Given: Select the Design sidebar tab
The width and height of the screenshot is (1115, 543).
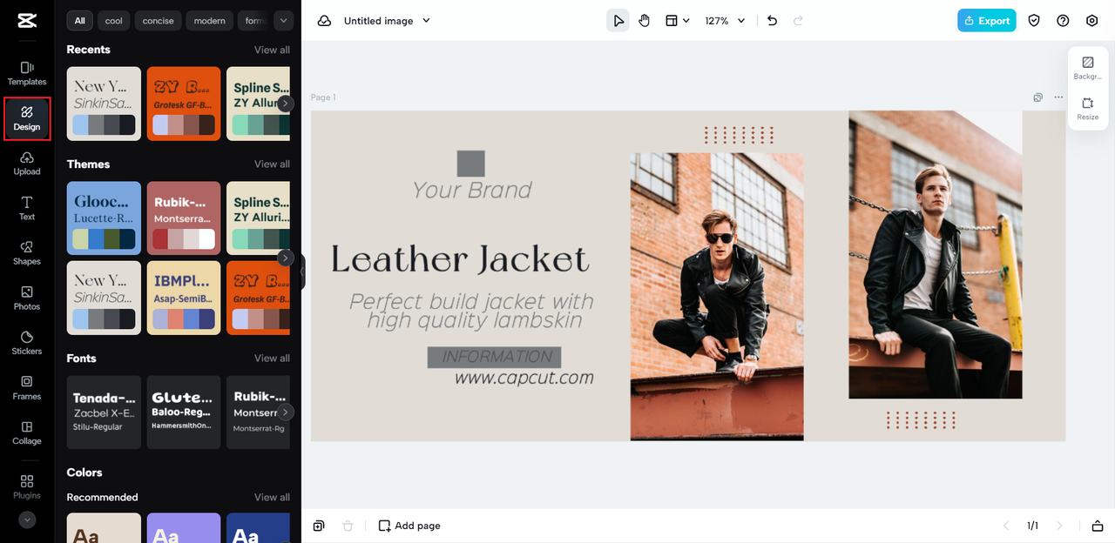Looking at the screenshot, I should pyautogui.click(x=27, y=119).
